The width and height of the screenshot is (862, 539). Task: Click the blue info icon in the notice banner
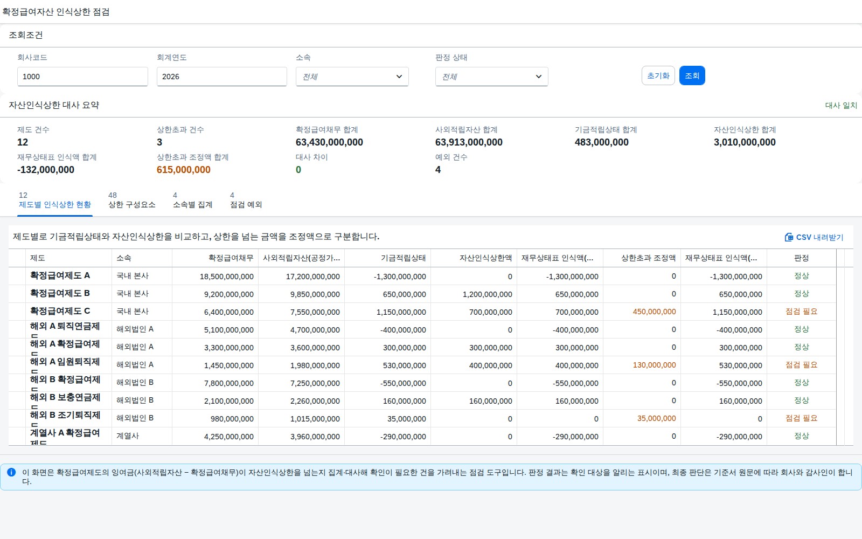11,472
